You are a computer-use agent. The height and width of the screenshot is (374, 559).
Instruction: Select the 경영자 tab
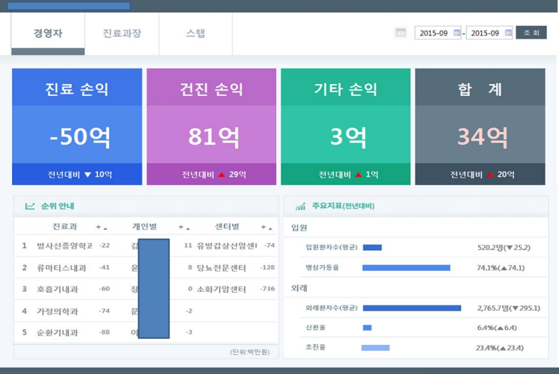point(48,34)
